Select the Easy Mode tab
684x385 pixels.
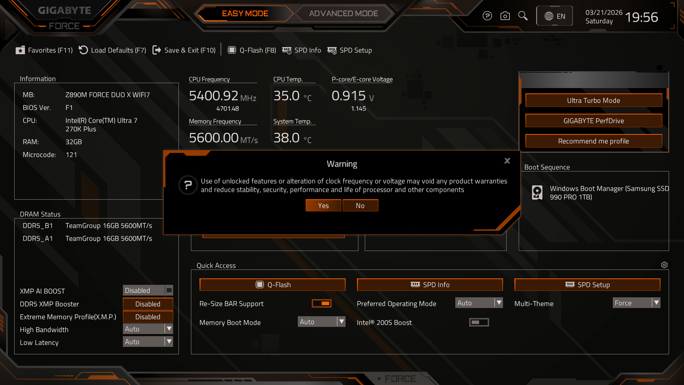245,14
